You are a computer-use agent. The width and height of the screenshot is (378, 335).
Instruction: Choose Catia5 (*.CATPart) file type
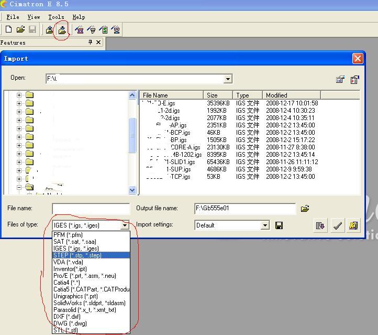[x=91, y=289]
